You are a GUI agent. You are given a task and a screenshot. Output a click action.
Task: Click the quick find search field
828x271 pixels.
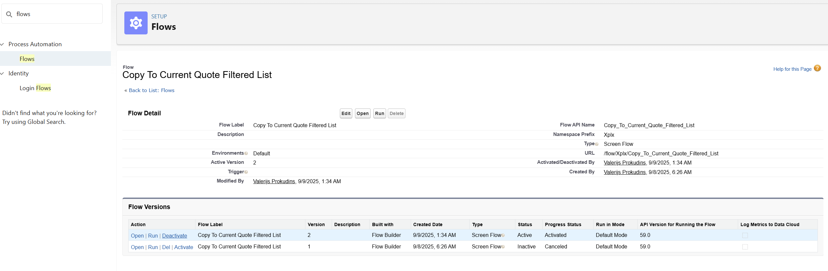point(52,14)
